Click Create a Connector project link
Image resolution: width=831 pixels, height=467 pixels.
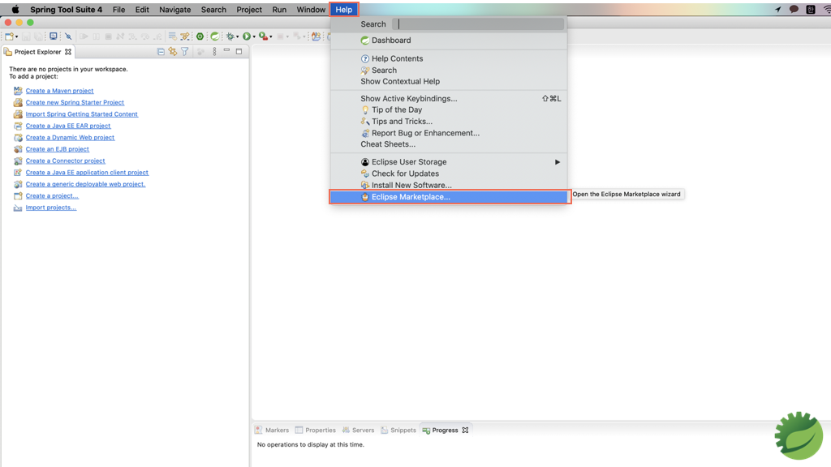[65, 161]
